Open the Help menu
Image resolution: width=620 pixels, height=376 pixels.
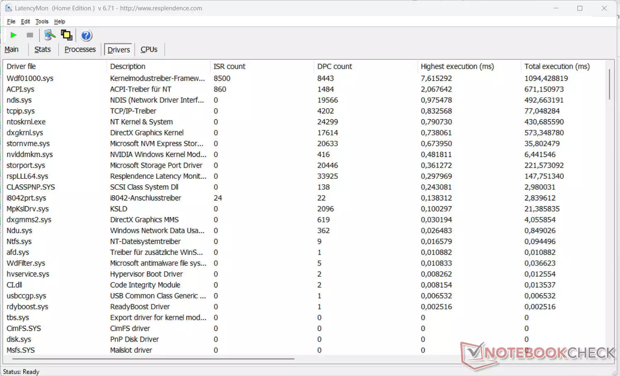(x=60, y=22)
